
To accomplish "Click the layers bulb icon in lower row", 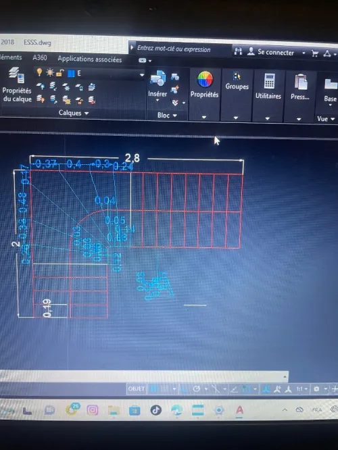I will pyautogui.click(x=41, y=99).
